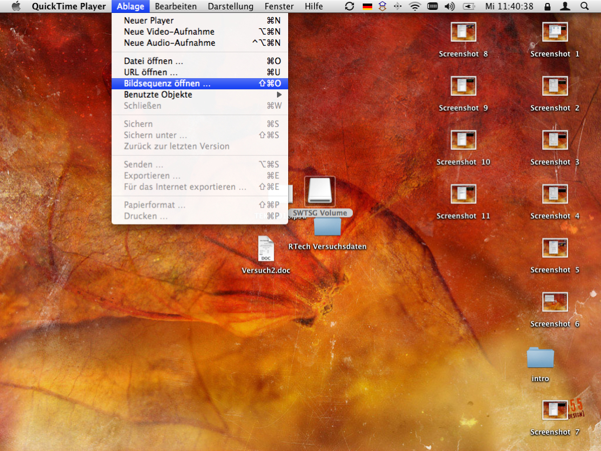Click the battery status icon

[469, 6]
